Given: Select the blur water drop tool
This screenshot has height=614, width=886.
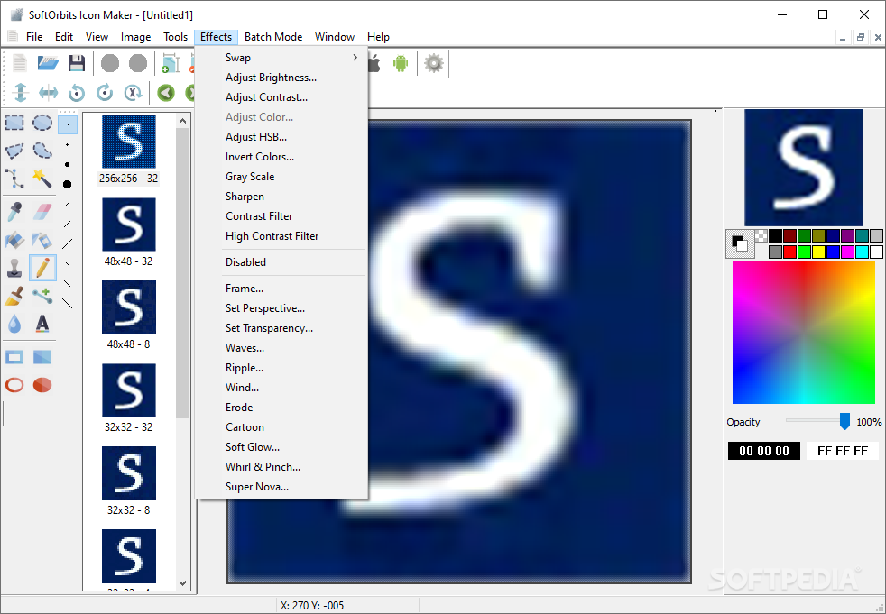Looking at the screenshot, I should tap(14, 324).
